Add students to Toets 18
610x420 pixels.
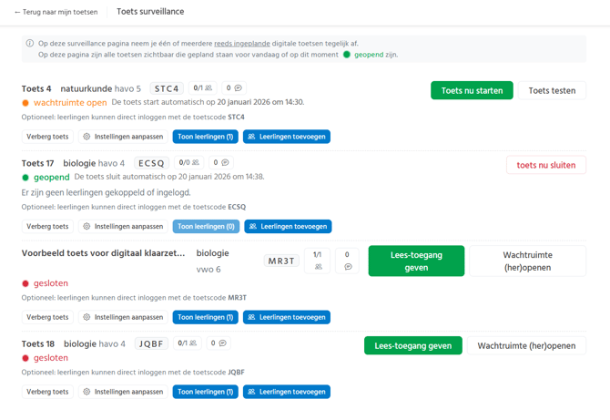click(x=287, y=392)
